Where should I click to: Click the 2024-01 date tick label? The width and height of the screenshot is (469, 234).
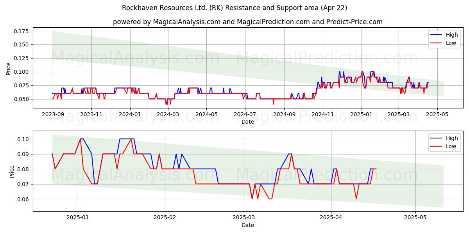coord(130,114)
